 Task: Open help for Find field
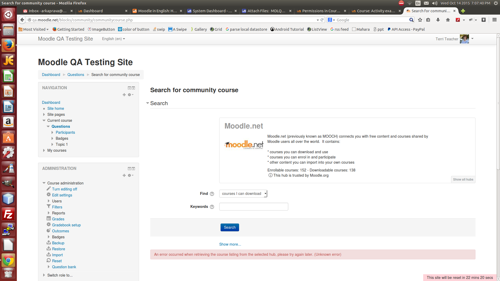tap(212, 194)
